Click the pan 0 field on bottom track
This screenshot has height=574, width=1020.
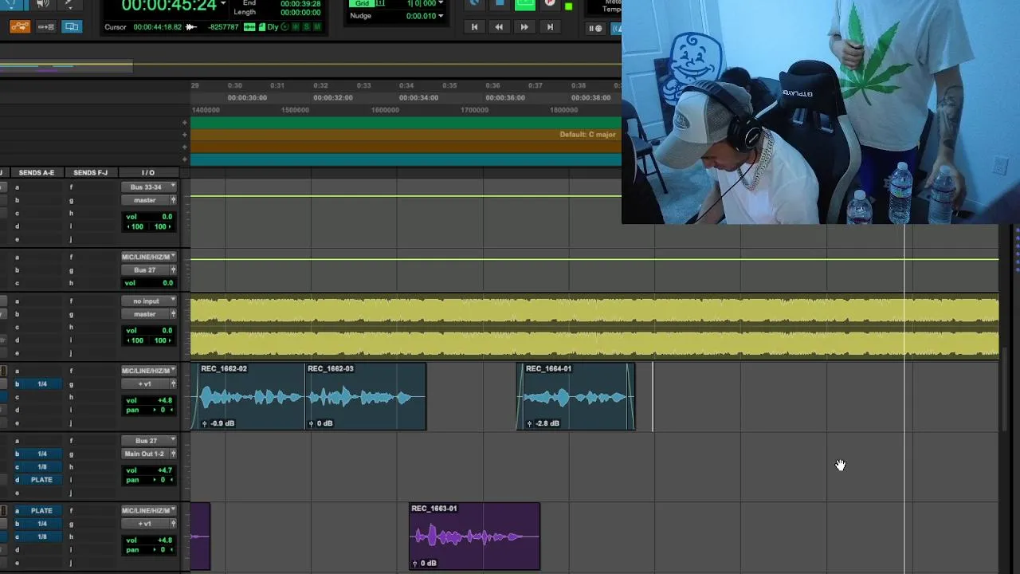pyautogui.click(x=149, y=550)
